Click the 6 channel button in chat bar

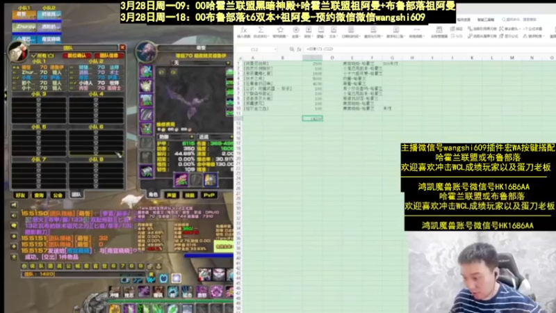(113, 266)
